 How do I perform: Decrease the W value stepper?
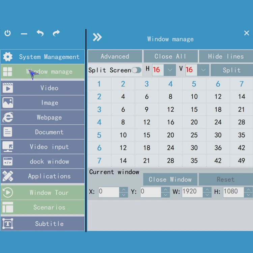coord(207,195)
